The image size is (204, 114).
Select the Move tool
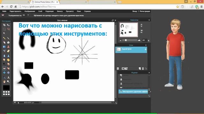click(x=8, y=25)
